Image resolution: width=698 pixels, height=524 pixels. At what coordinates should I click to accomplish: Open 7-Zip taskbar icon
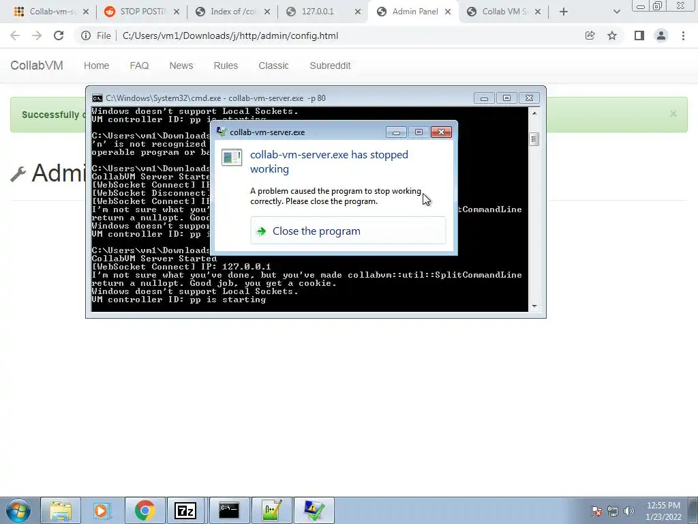(x=185, y=510)
